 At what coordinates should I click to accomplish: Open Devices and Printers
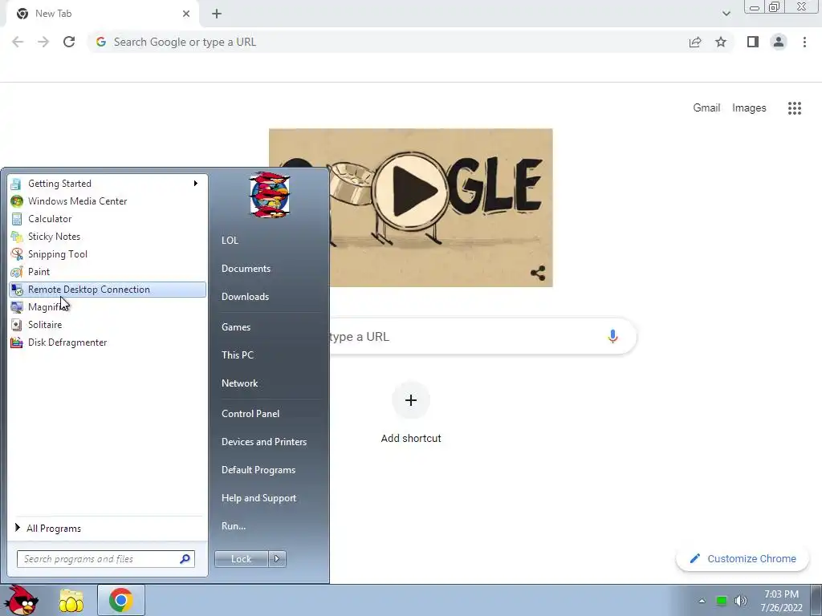tap(263, 442)
